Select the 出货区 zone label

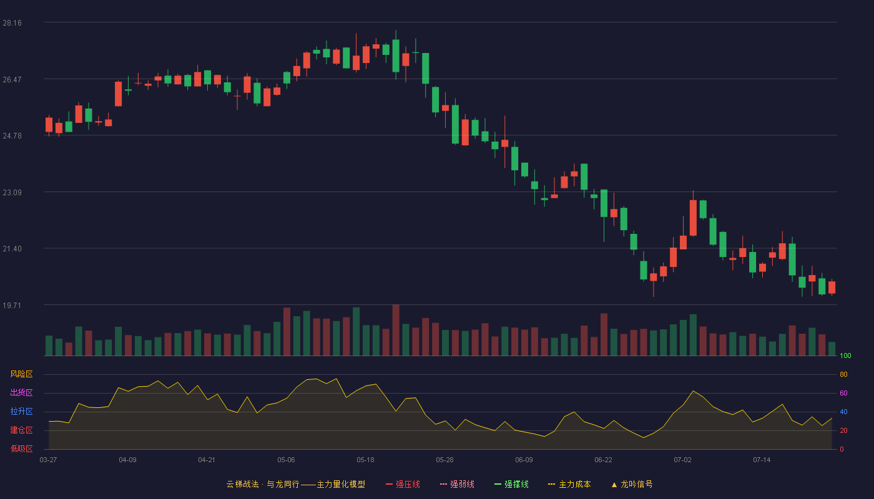pyautogui.click(x=21, y=393)
